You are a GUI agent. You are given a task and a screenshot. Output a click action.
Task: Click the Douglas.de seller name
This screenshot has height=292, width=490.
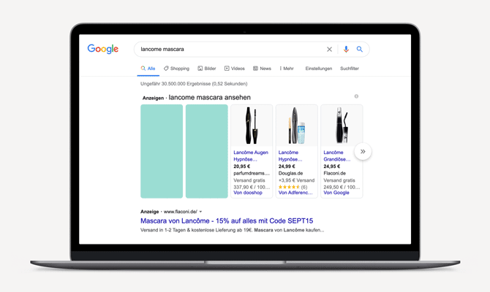pyautogui.click(x=290, y=174)
